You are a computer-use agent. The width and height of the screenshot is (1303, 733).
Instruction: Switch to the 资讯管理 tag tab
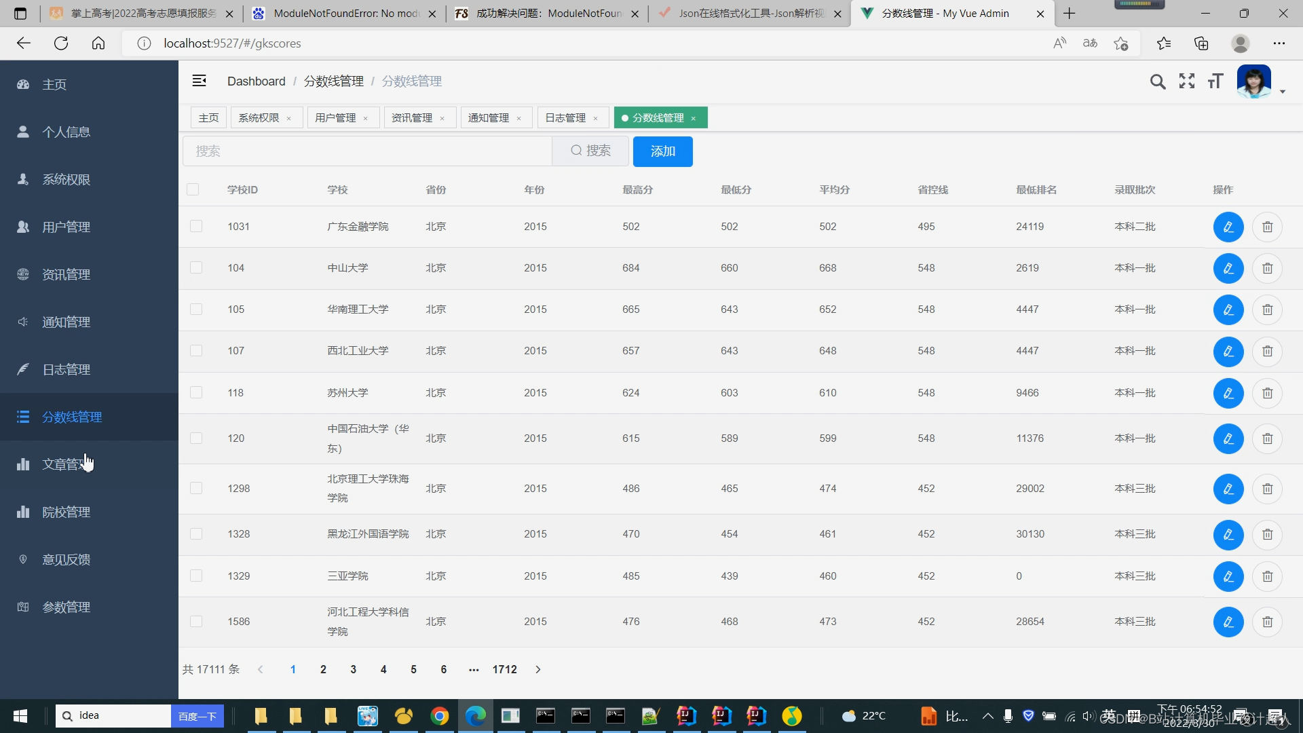click(x=412, y=118)
